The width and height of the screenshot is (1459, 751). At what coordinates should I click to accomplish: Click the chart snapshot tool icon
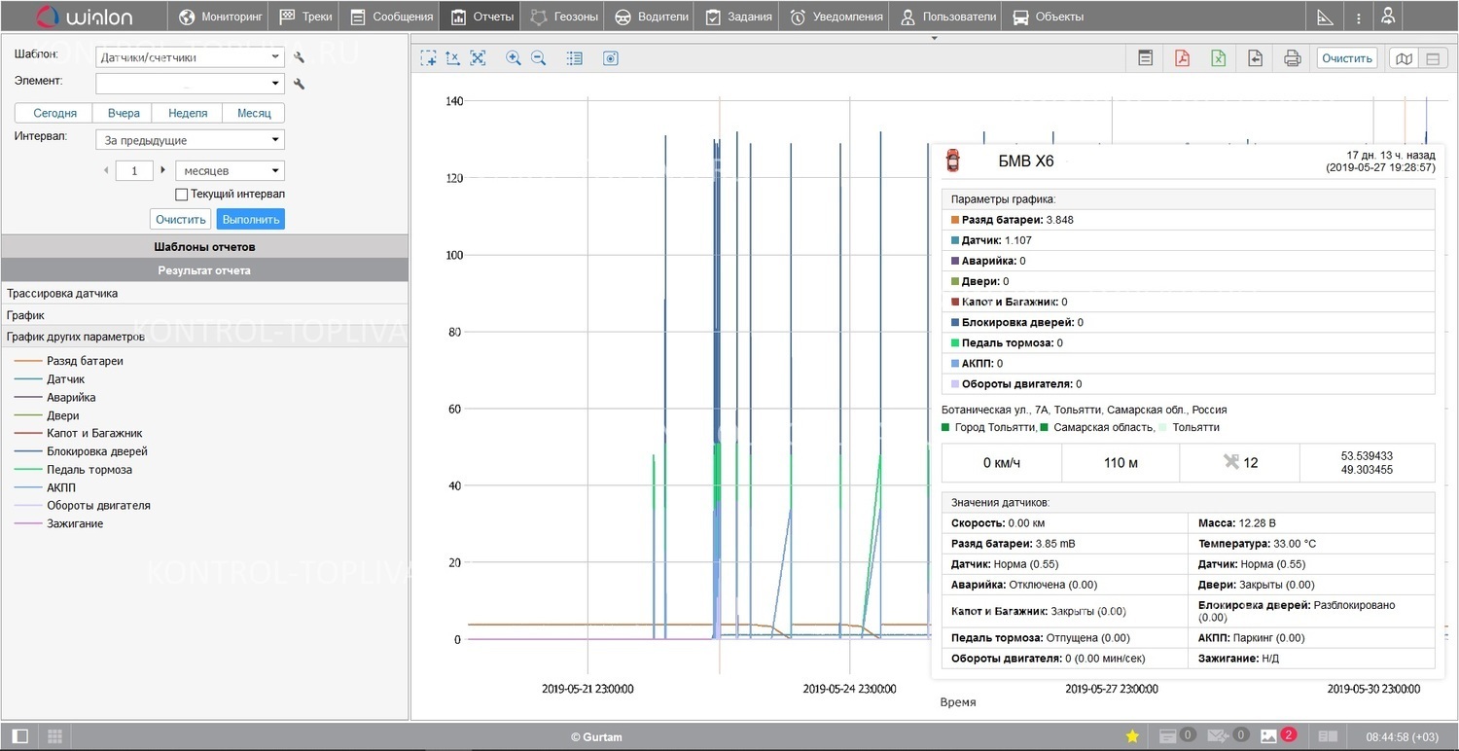[611, 58]
